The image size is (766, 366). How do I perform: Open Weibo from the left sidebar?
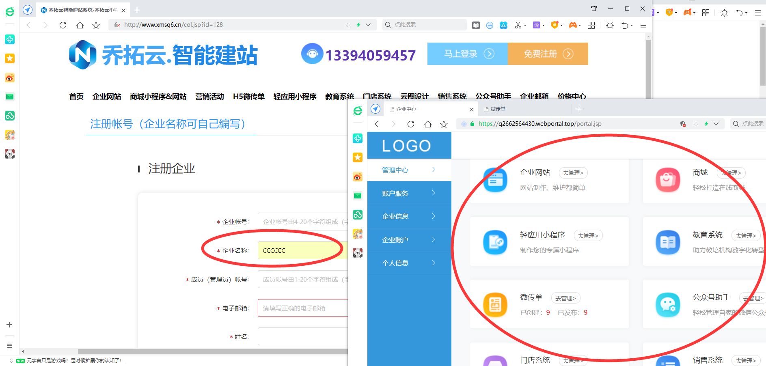click(10, 78)
